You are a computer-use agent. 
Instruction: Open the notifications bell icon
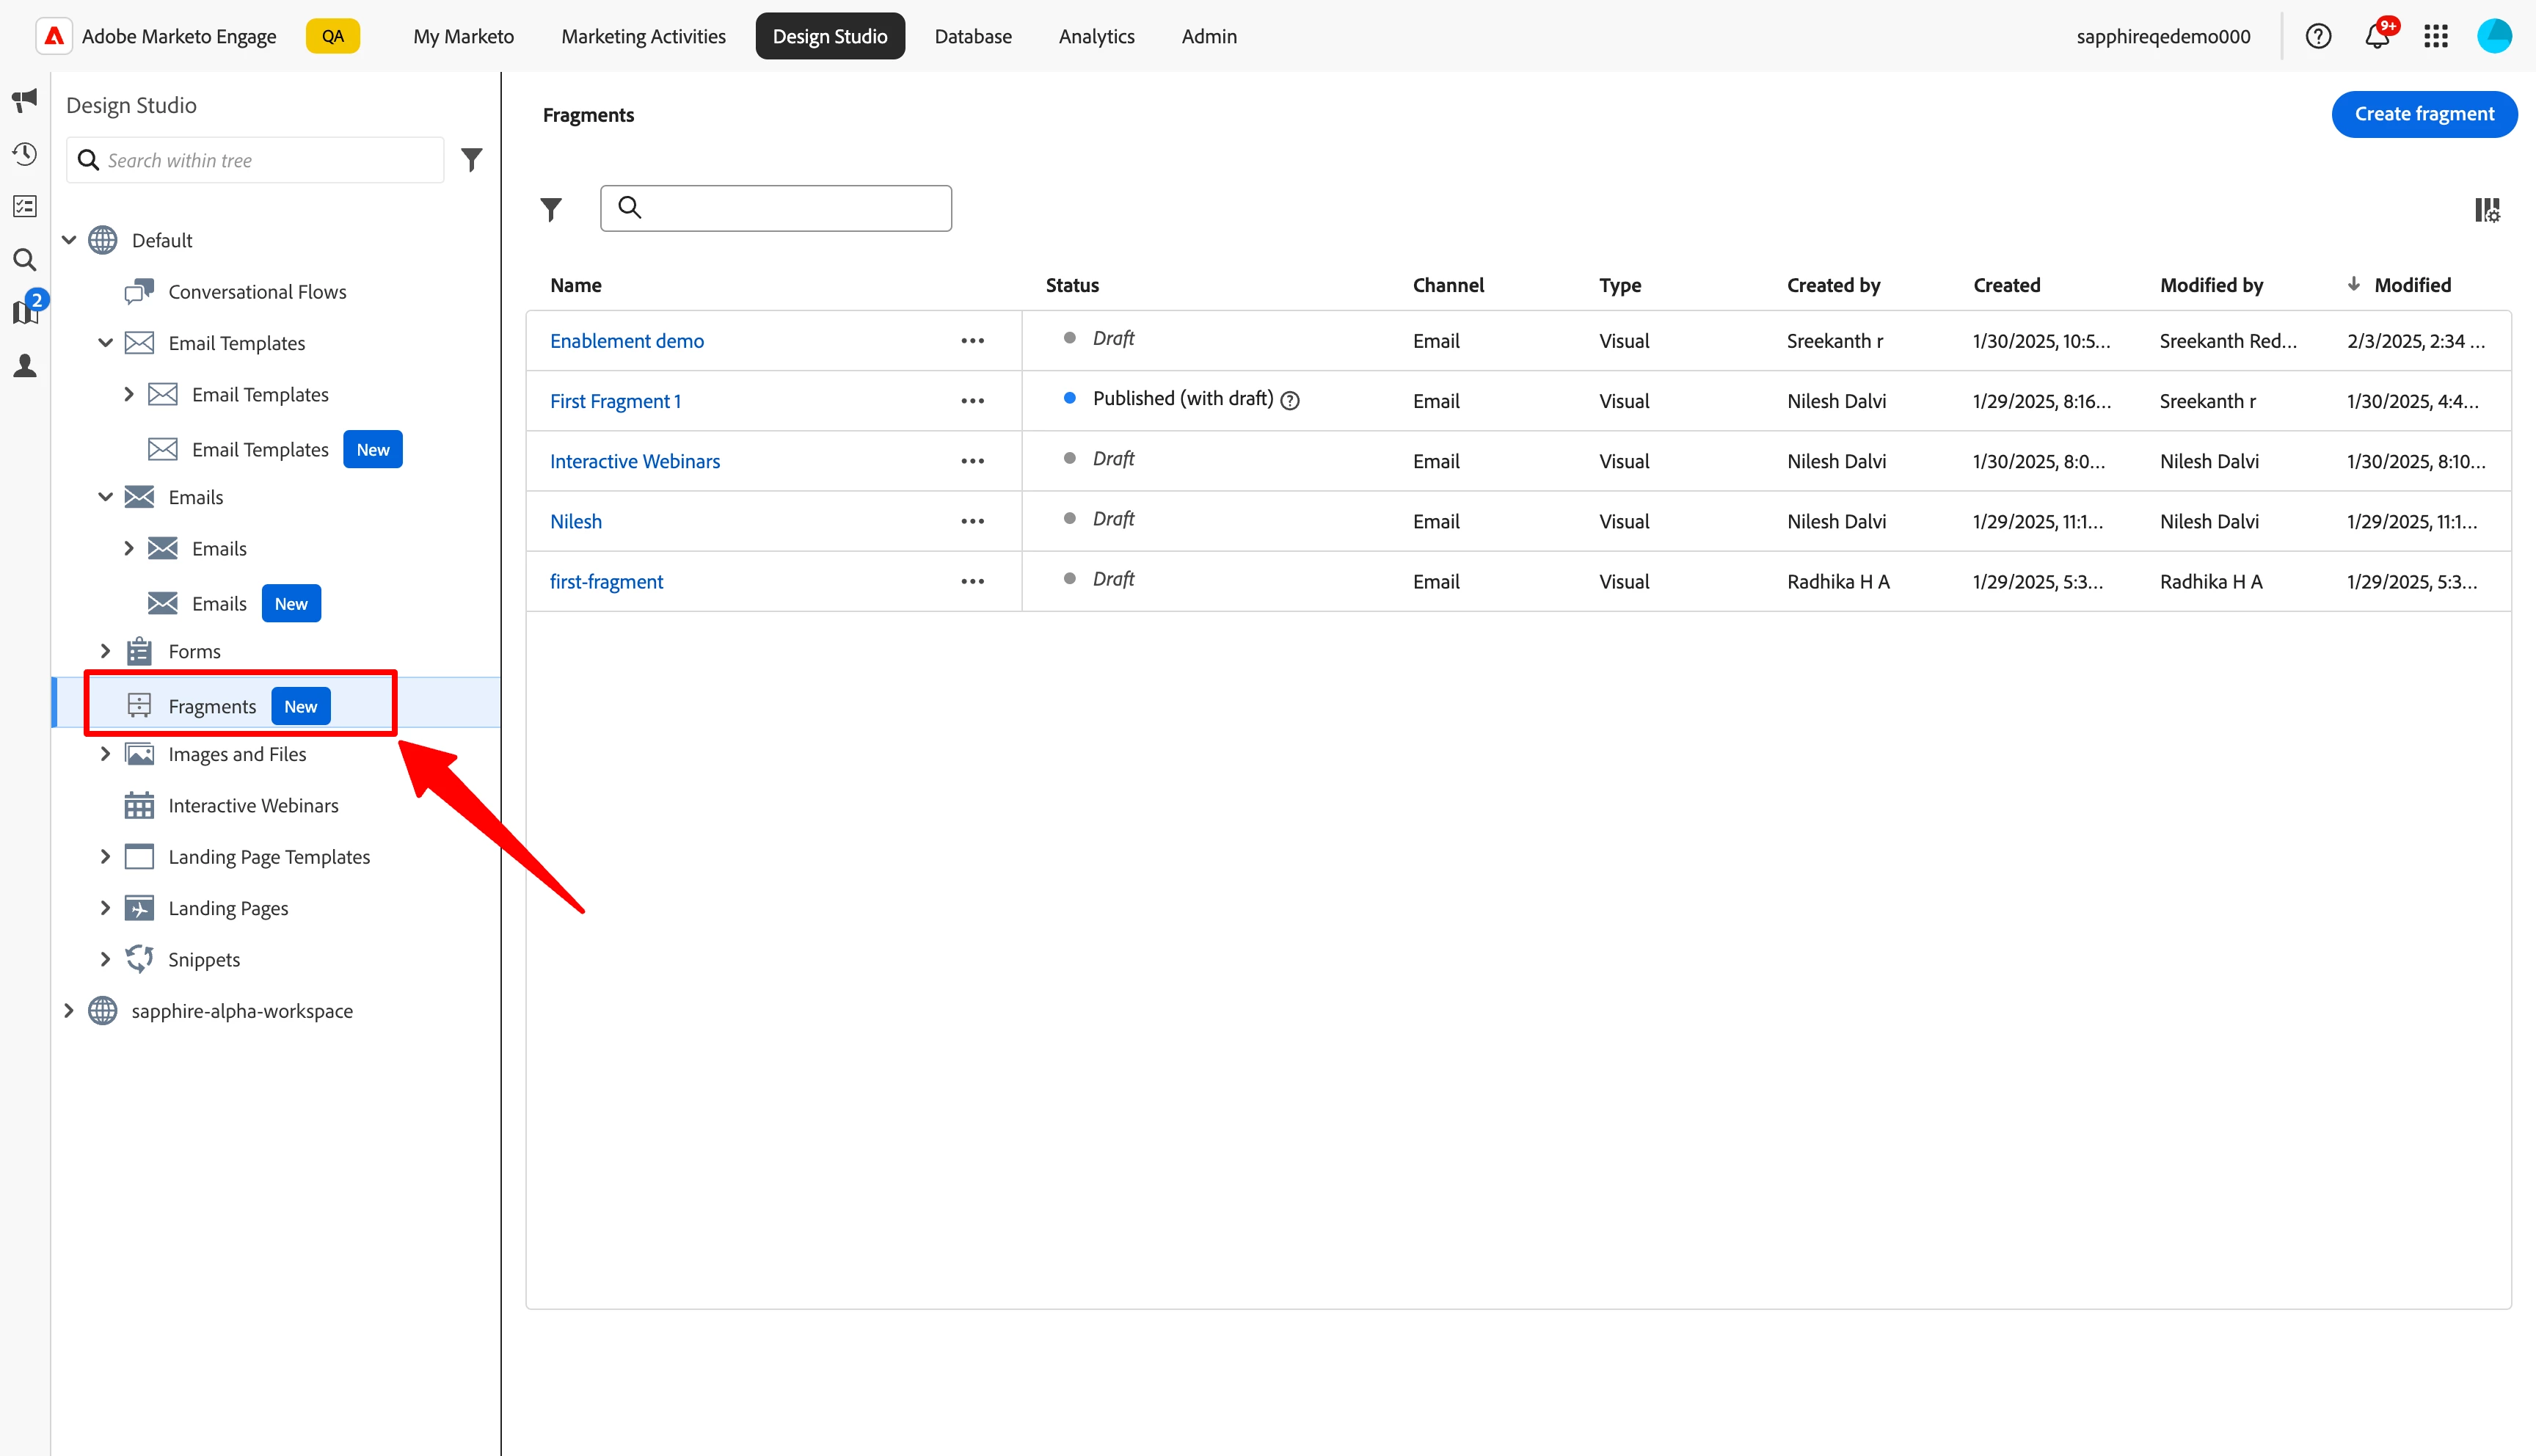(2376, 37)
